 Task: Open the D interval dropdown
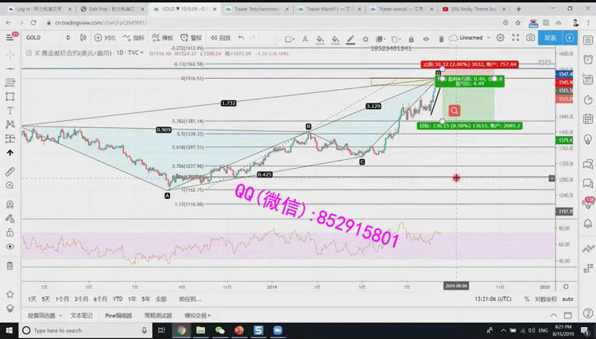(68, 37)
